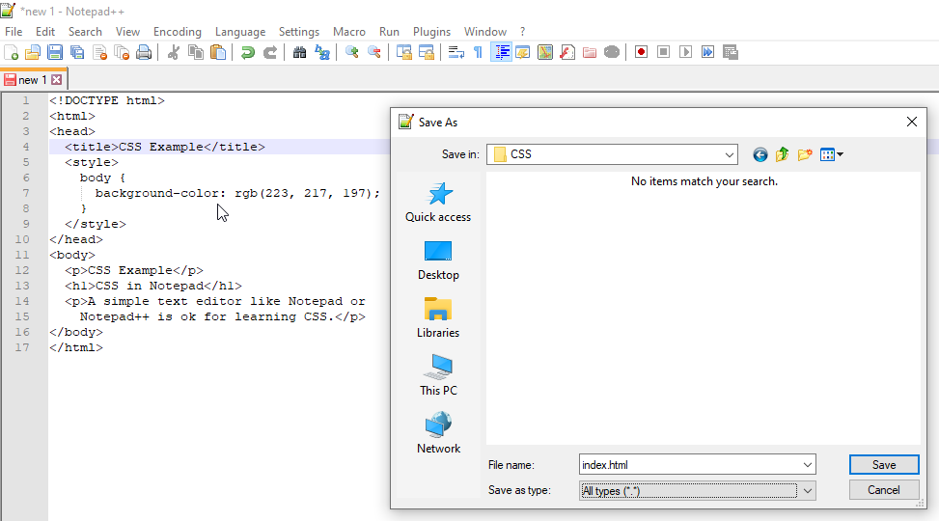The height and width of the screenshot is (521, 939).
Task: Open the Macro menu
Action: pyautogui.click(x=349, y=32)
